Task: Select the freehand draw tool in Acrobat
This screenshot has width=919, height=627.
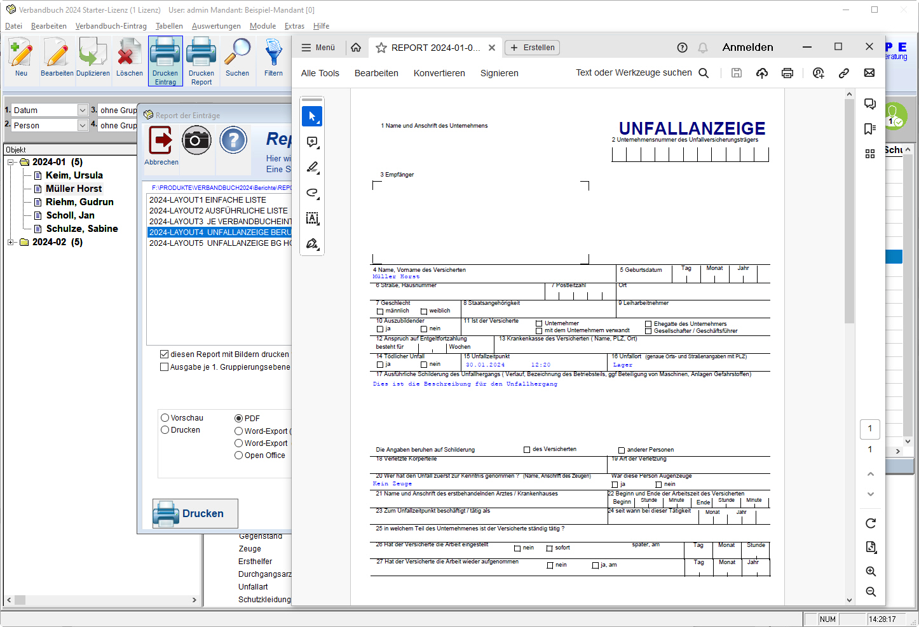Action: (312, 192)
